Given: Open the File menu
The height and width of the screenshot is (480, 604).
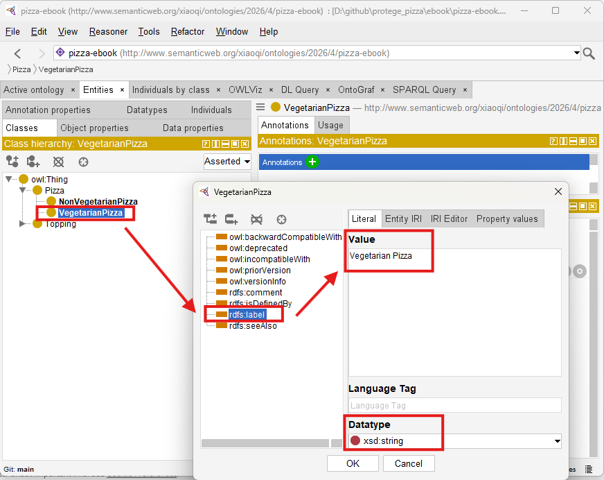Looking at the screenshot, I should click(12, 32).
